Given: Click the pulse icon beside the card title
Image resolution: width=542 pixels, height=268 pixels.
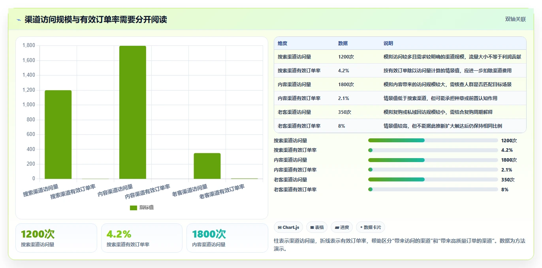Looking at the screenshot, I should point(19,19).
